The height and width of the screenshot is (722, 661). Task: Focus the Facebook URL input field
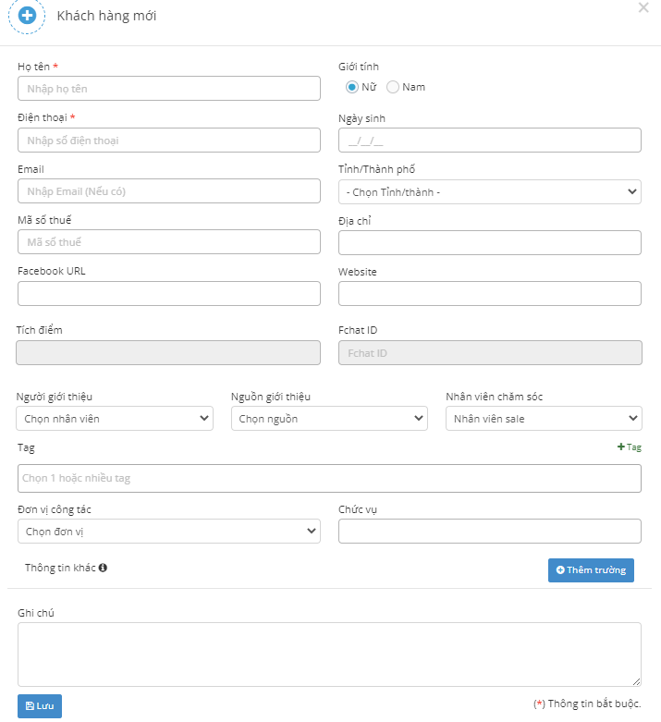pyautogui.click(x=168, y=294)
